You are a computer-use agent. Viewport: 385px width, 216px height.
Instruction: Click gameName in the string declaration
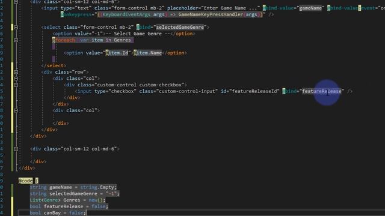coord(61,187)
